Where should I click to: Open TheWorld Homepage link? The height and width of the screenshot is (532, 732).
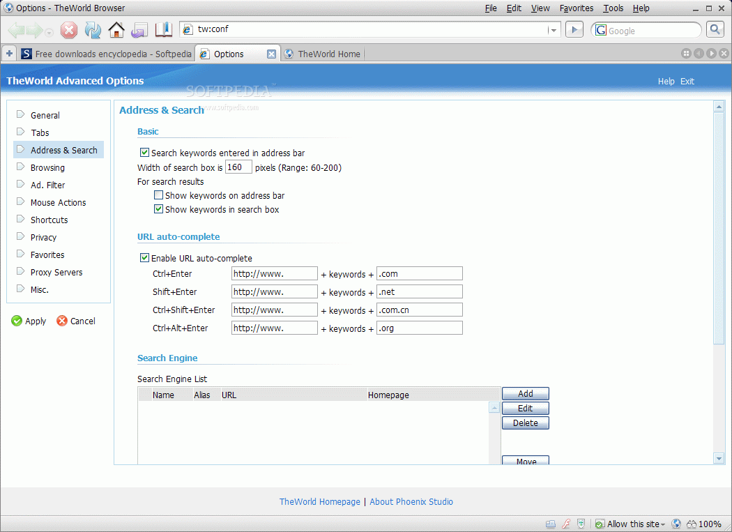(320, 501)
